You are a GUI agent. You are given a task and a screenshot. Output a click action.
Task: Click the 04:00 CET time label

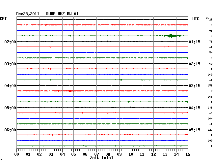pos(10,86)
